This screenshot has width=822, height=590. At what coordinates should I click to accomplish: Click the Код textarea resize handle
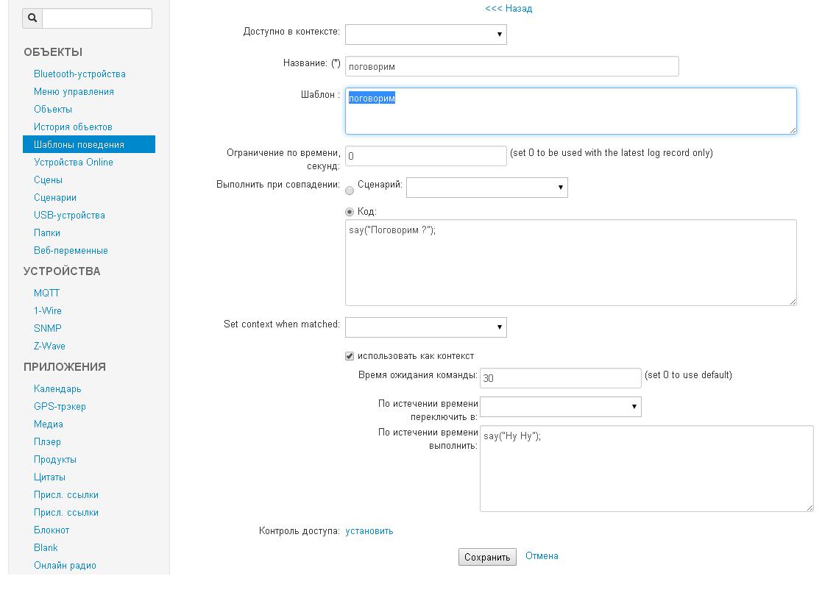[793, 302]
